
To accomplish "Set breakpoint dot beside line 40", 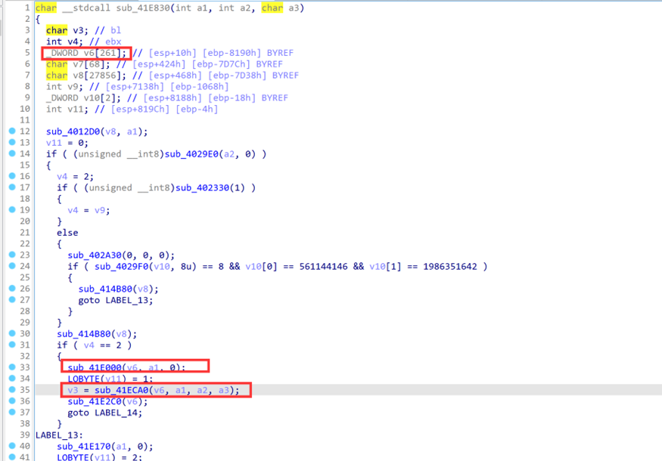I will (11, 447).
